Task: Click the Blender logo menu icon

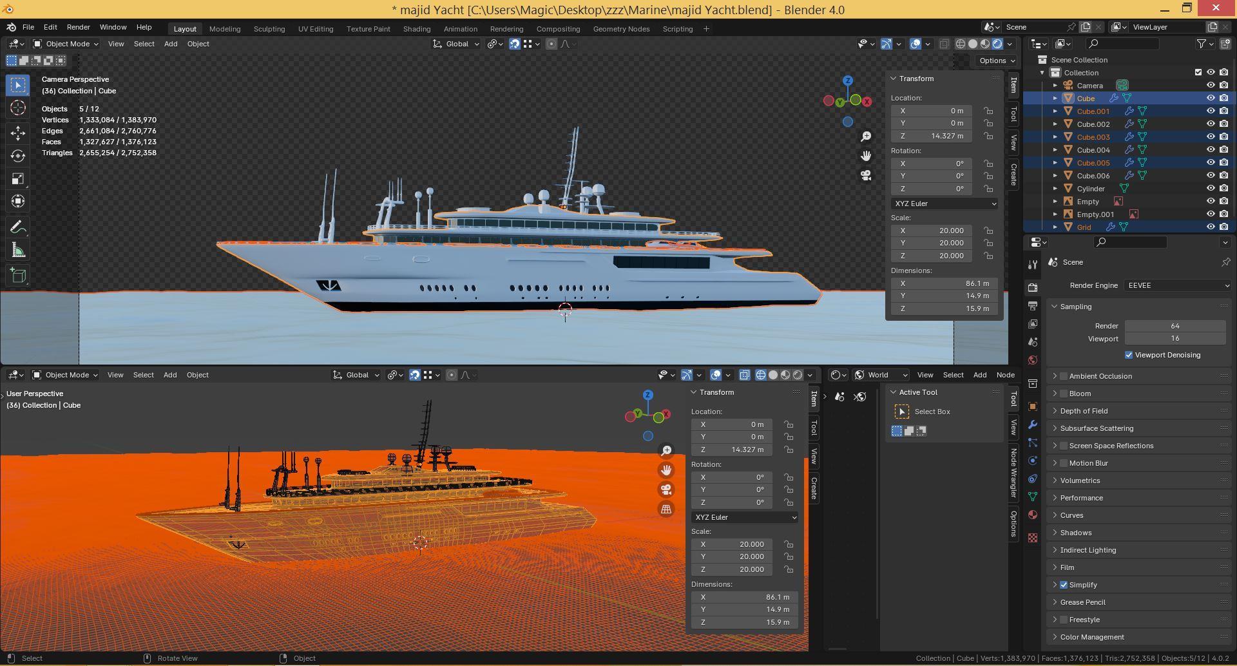Action: click(12, 27)
